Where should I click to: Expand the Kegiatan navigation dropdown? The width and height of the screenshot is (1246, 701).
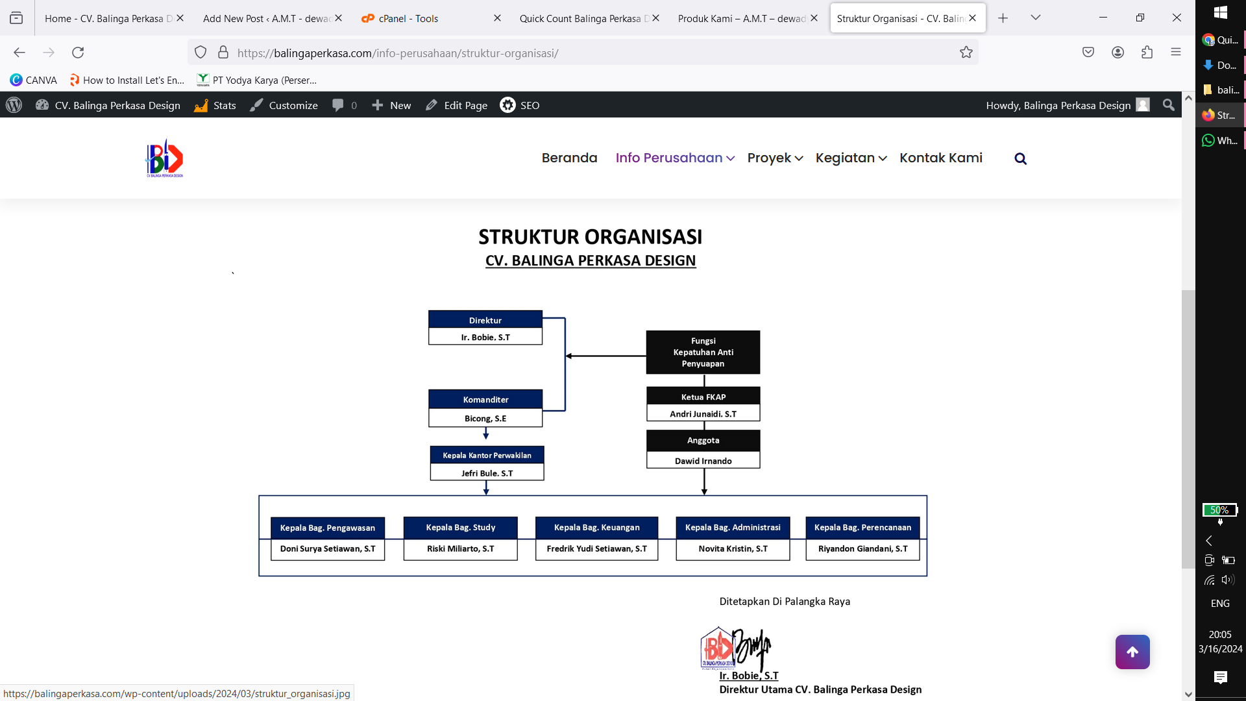[851, 158]
